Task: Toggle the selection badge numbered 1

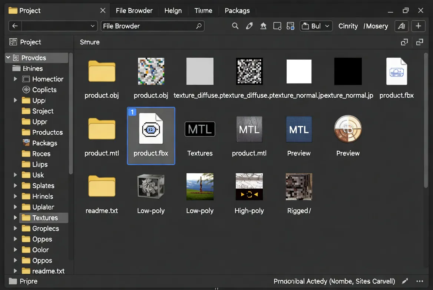Action: click(132, 112)
